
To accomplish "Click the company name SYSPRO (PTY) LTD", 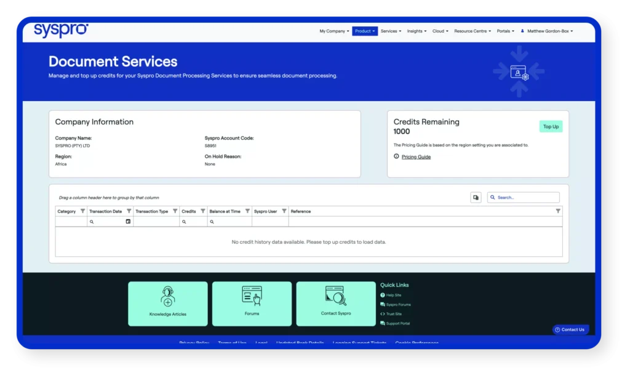I will pyautogui.click(x=73, y=146).
